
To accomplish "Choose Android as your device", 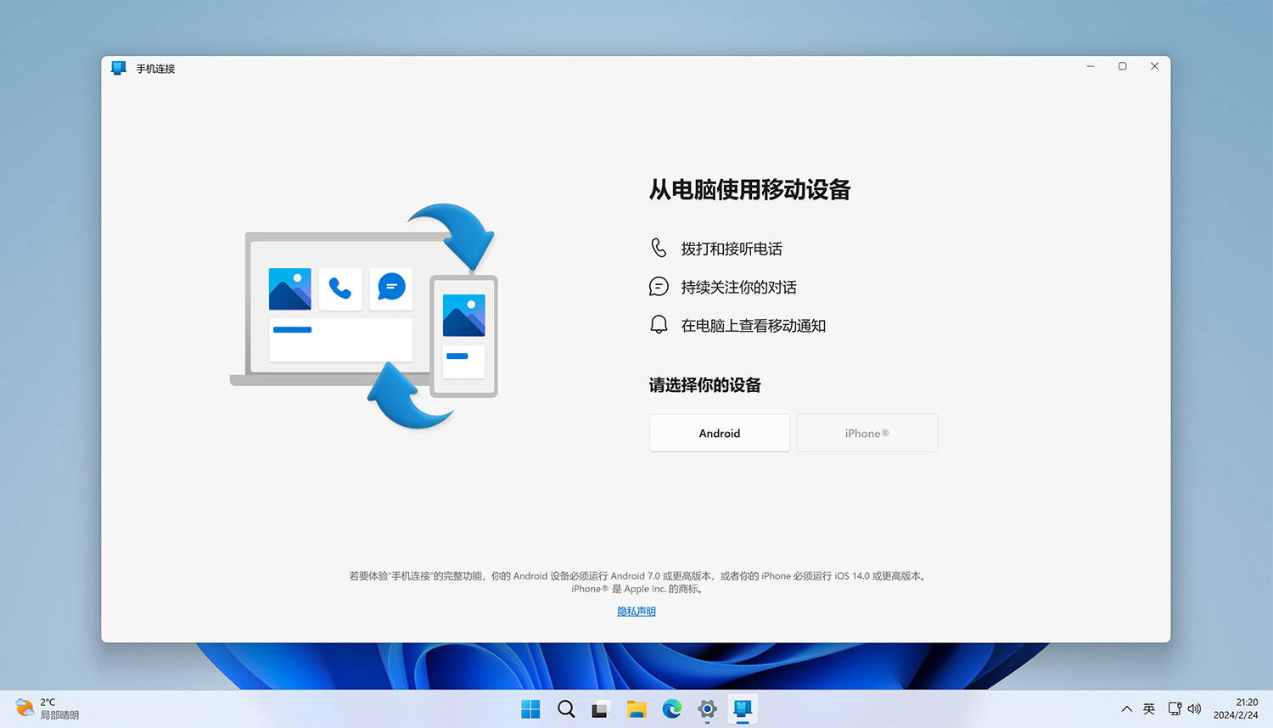I will tap(720, 433).
